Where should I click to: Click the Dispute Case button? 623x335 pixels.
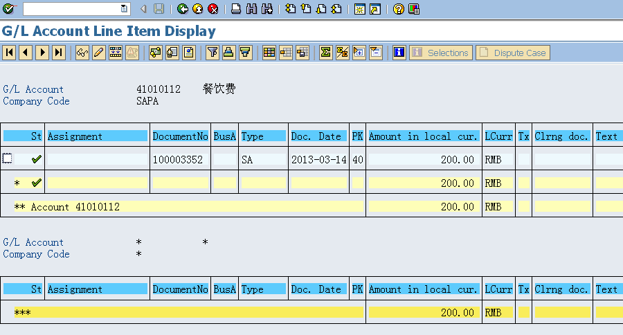(513, 53)
